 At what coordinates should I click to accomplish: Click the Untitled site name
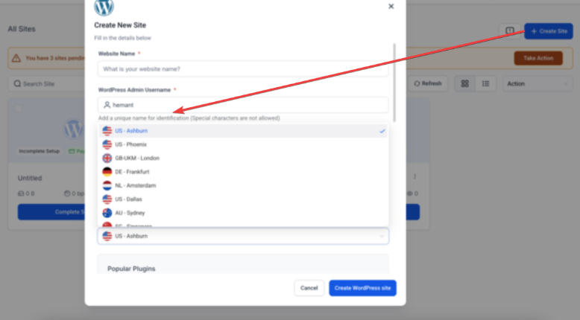click(x=30, y=178)
